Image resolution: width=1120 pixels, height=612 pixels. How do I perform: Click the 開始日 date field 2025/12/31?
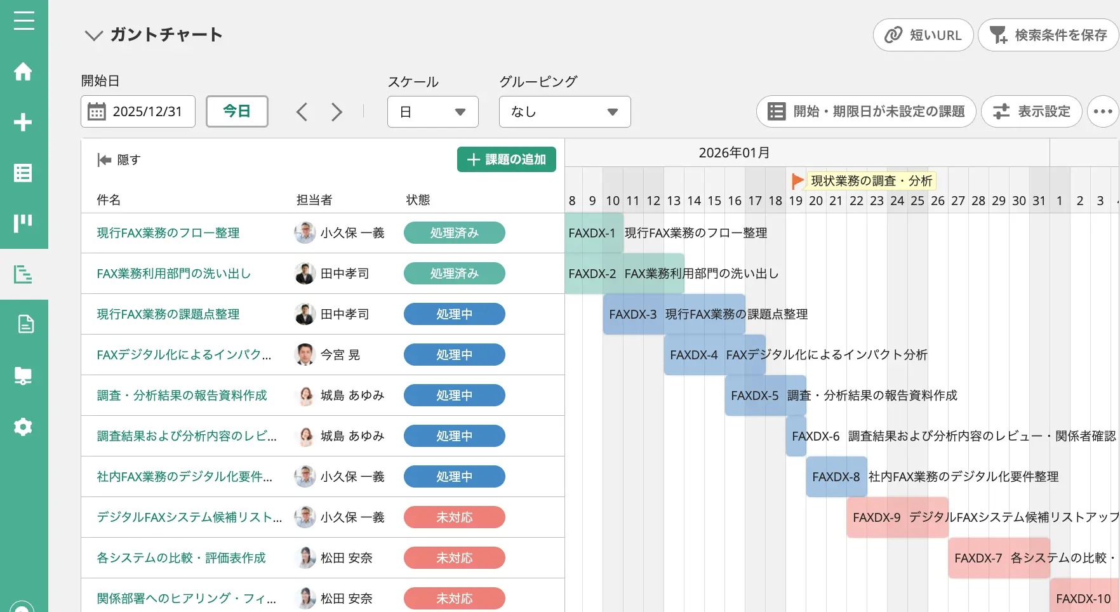[138, 112]
